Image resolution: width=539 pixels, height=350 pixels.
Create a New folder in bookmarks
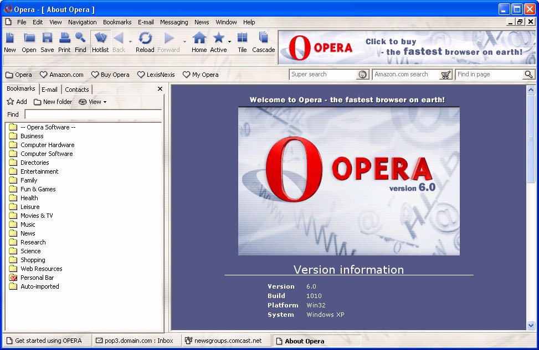(53, 102)
